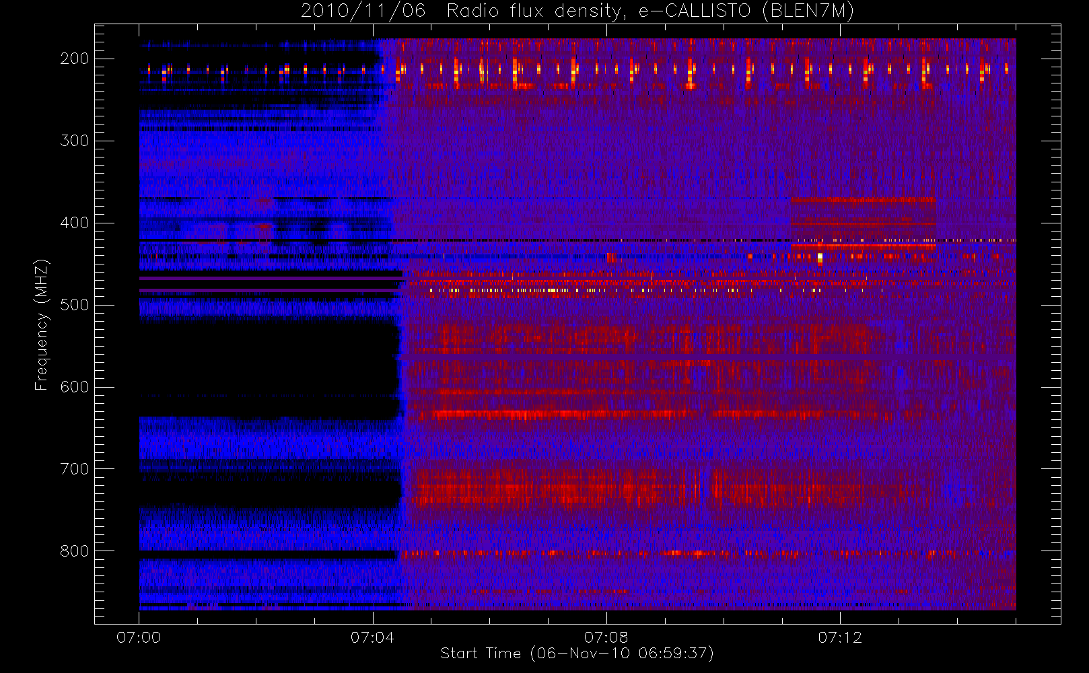Click the 'Frequency (MHZ)' axis label
Screen dimensions: 1089x673
42,324
